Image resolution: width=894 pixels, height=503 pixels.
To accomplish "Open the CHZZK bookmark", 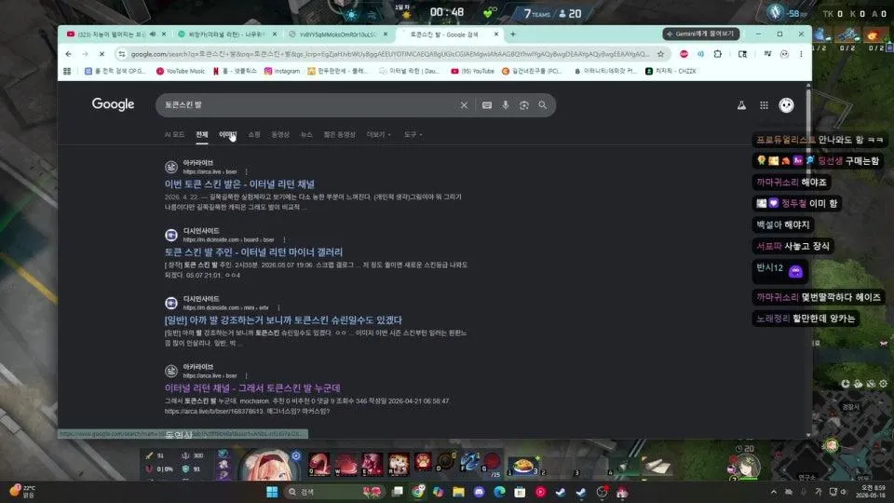I will click(x=671, y=72).
